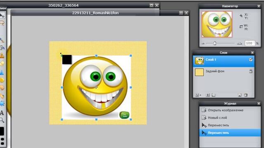This screenshot has width=264, height=148.
Task: Select the Lasso tool
Action: [x=2, y=23]
